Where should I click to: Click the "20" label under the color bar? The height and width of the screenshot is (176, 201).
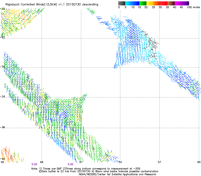click(x=146, y=7)
